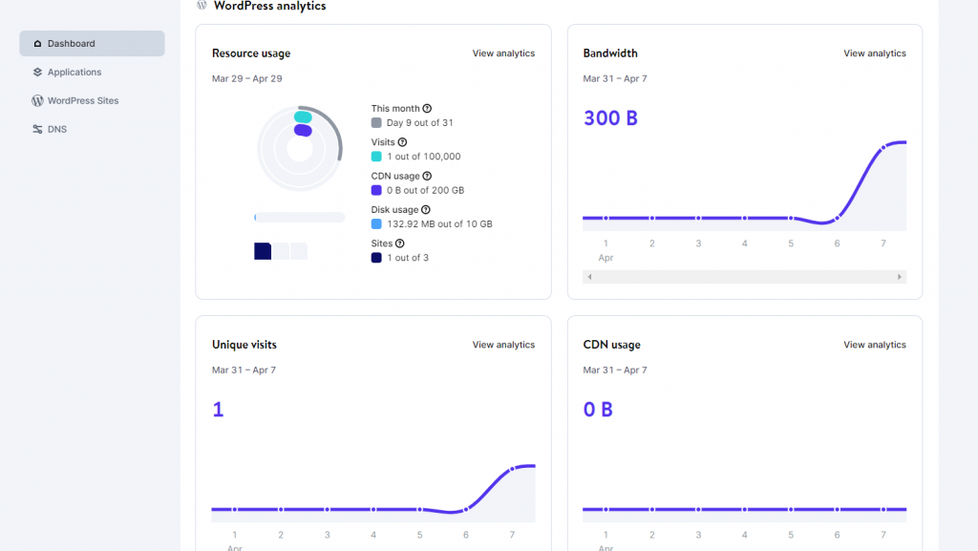
Task: Click the gray swatch for Day 9 out of 31
Action: tap(376, 123)
